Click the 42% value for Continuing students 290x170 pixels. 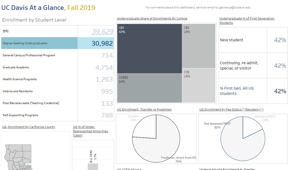tap(280, 66)
